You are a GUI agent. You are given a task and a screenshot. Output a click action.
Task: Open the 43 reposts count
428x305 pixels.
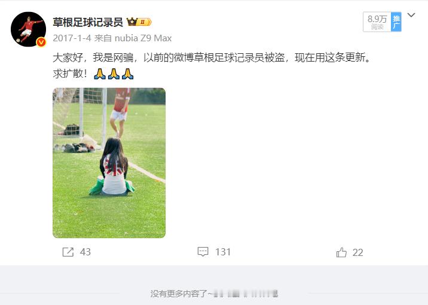coord(85,252)
